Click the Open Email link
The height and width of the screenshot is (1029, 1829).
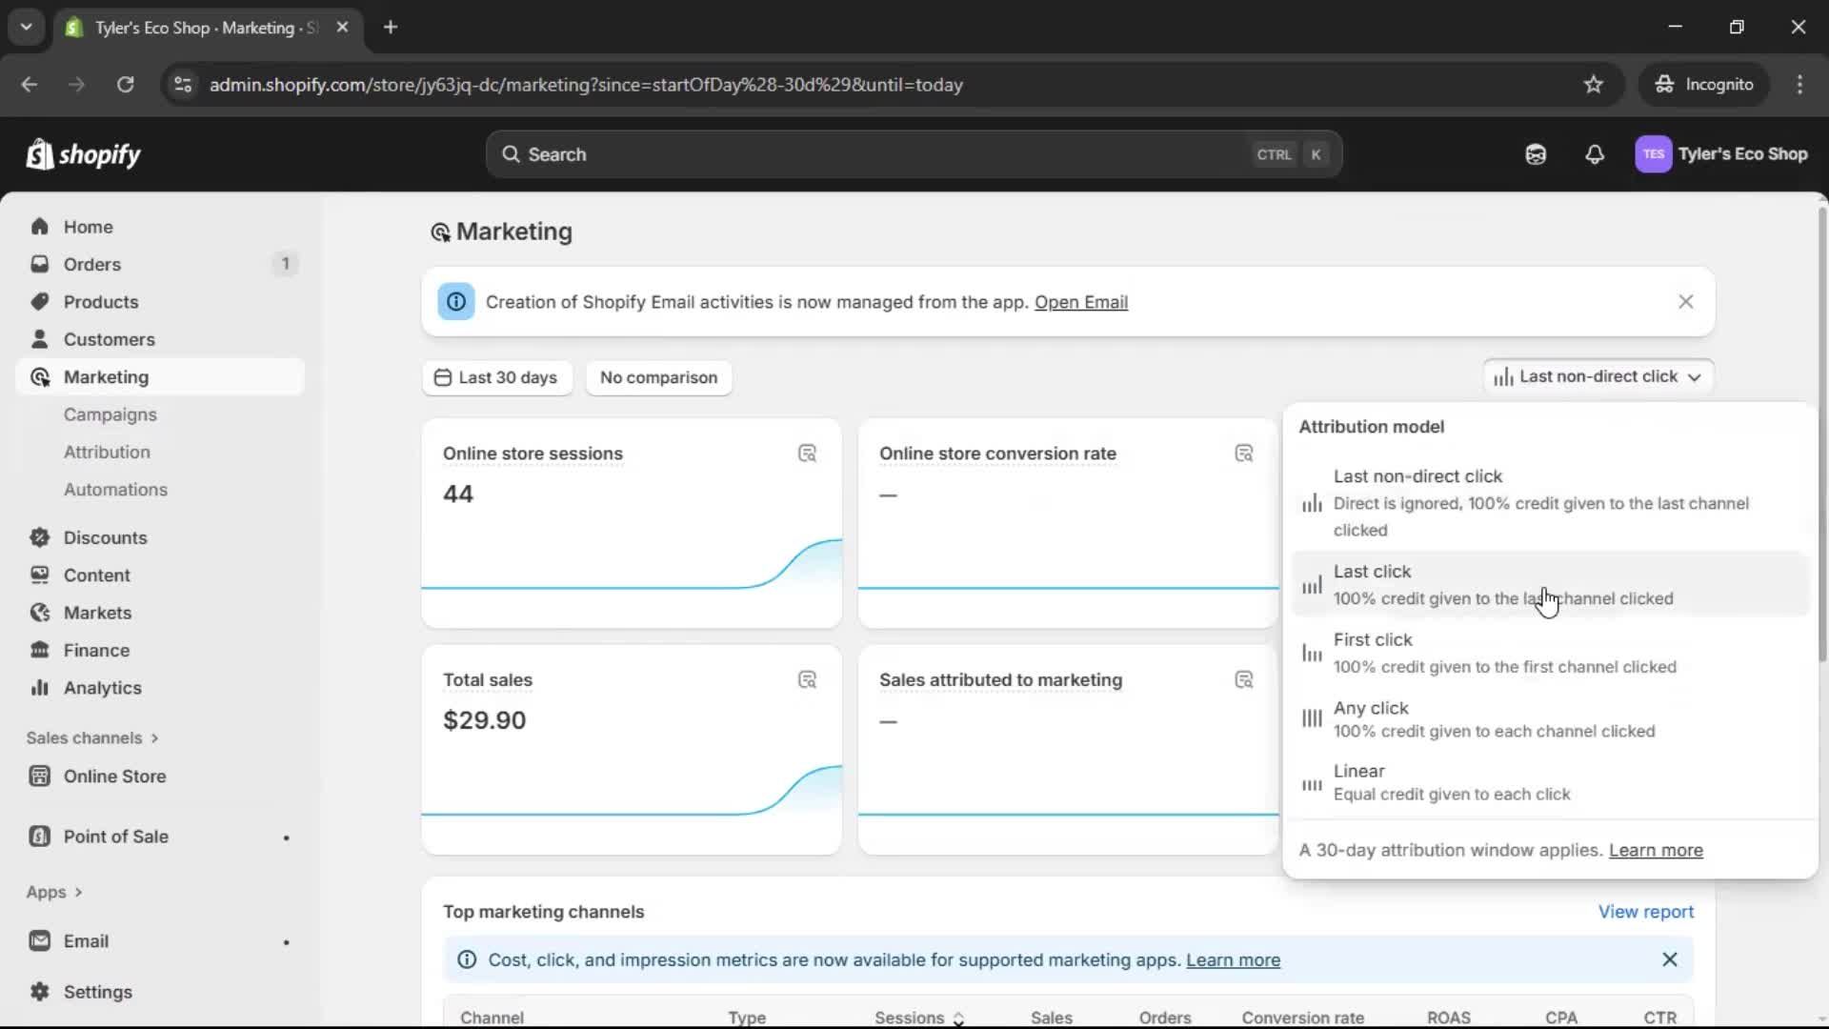pos(1080,302)
